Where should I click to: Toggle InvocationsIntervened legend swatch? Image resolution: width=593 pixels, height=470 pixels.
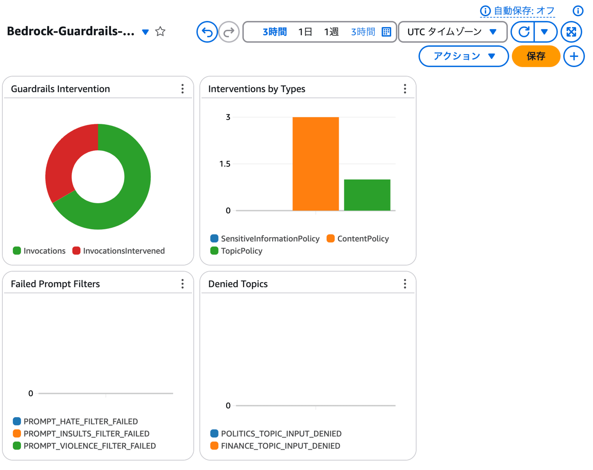[x=76, y=251]
